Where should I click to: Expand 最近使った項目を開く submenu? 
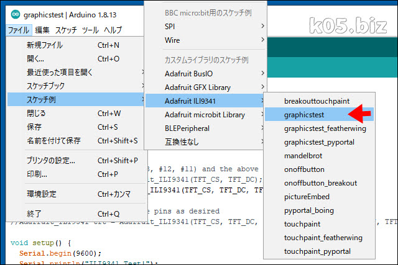(x=76, y=73)
